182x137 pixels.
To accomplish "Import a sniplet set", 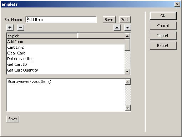I will (163, 36).
